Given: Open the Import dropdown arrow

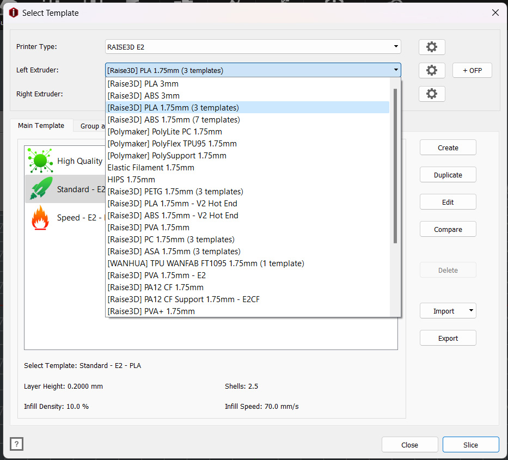Looking at the screenshot, I should pos(471,311).
